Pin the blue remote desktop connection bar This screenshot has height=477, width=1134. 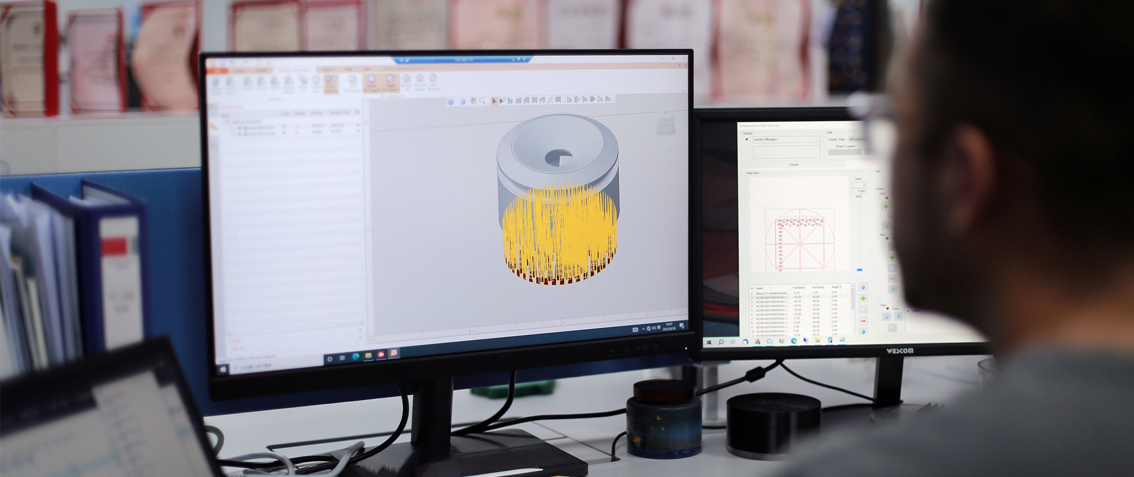402,60
